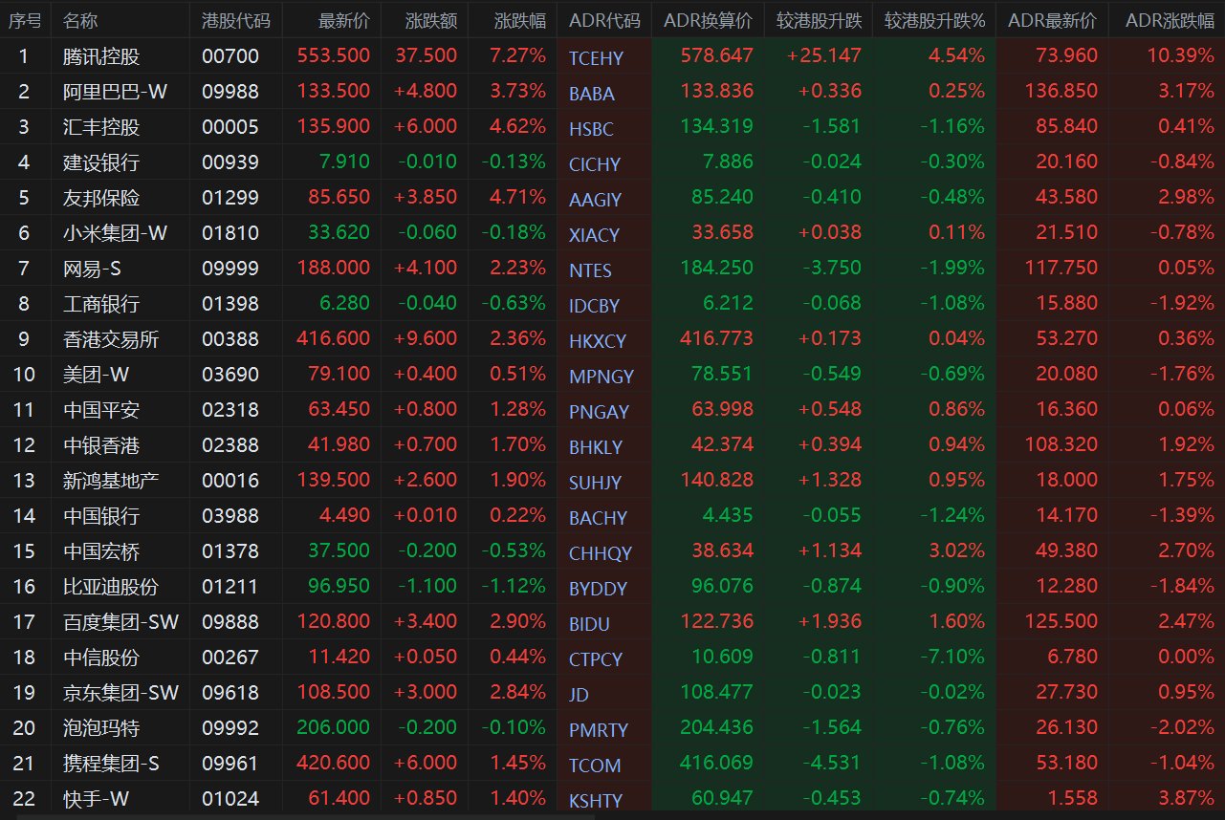The width and height of the screenshot is (1225, 820).
Task: Select the PNGAY ADR code
Action: (599, 412)
